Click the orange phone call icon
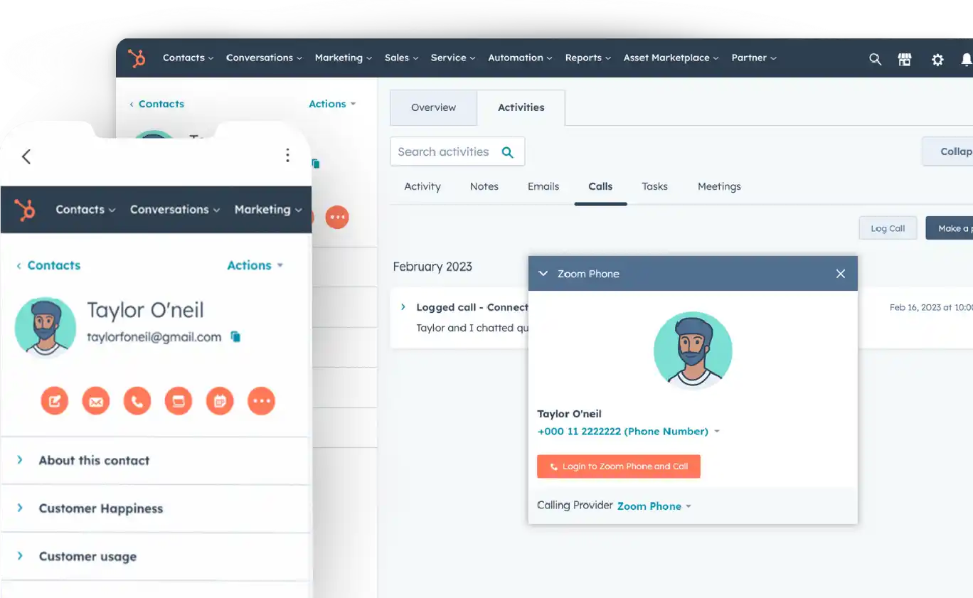The image size is (973, 598). click(x=137, y=401)
